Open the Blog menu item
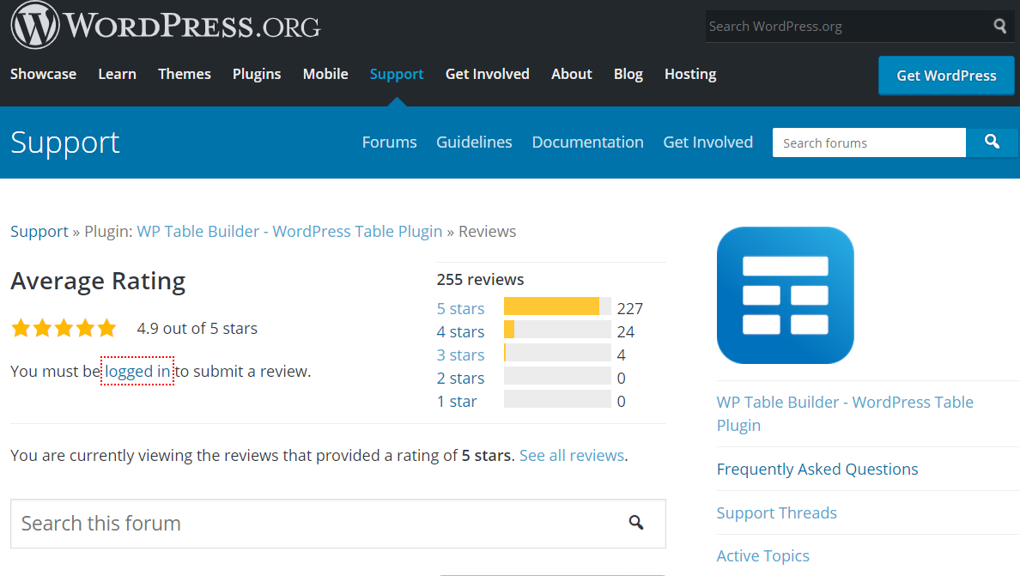The image size is (1020, 576). point(628,74)
